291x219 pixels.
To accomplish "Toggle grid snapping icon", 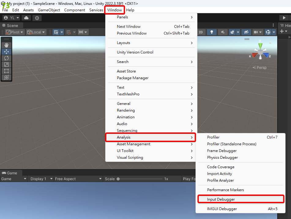I will (69, 32).
